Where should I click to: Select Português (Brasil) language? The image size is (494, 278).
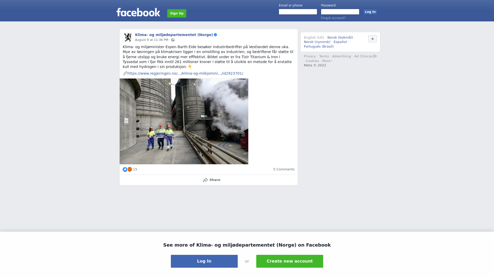tap(319, 47)
